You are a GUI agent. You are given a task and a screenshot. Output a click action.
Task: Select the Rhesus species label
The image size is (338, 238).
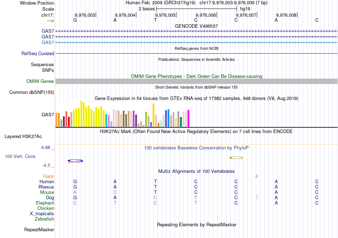46,187
